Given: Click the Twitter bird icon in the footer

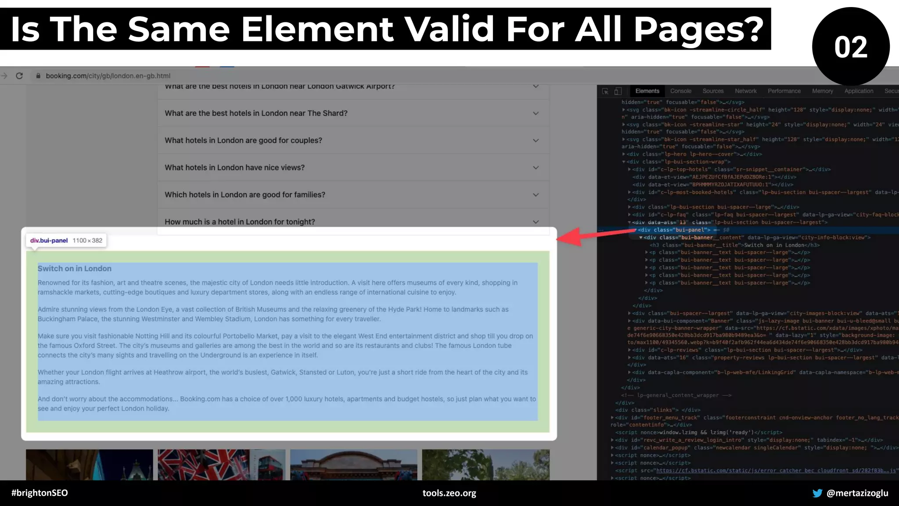Looking at the screenshot, I should click(817, 493).
